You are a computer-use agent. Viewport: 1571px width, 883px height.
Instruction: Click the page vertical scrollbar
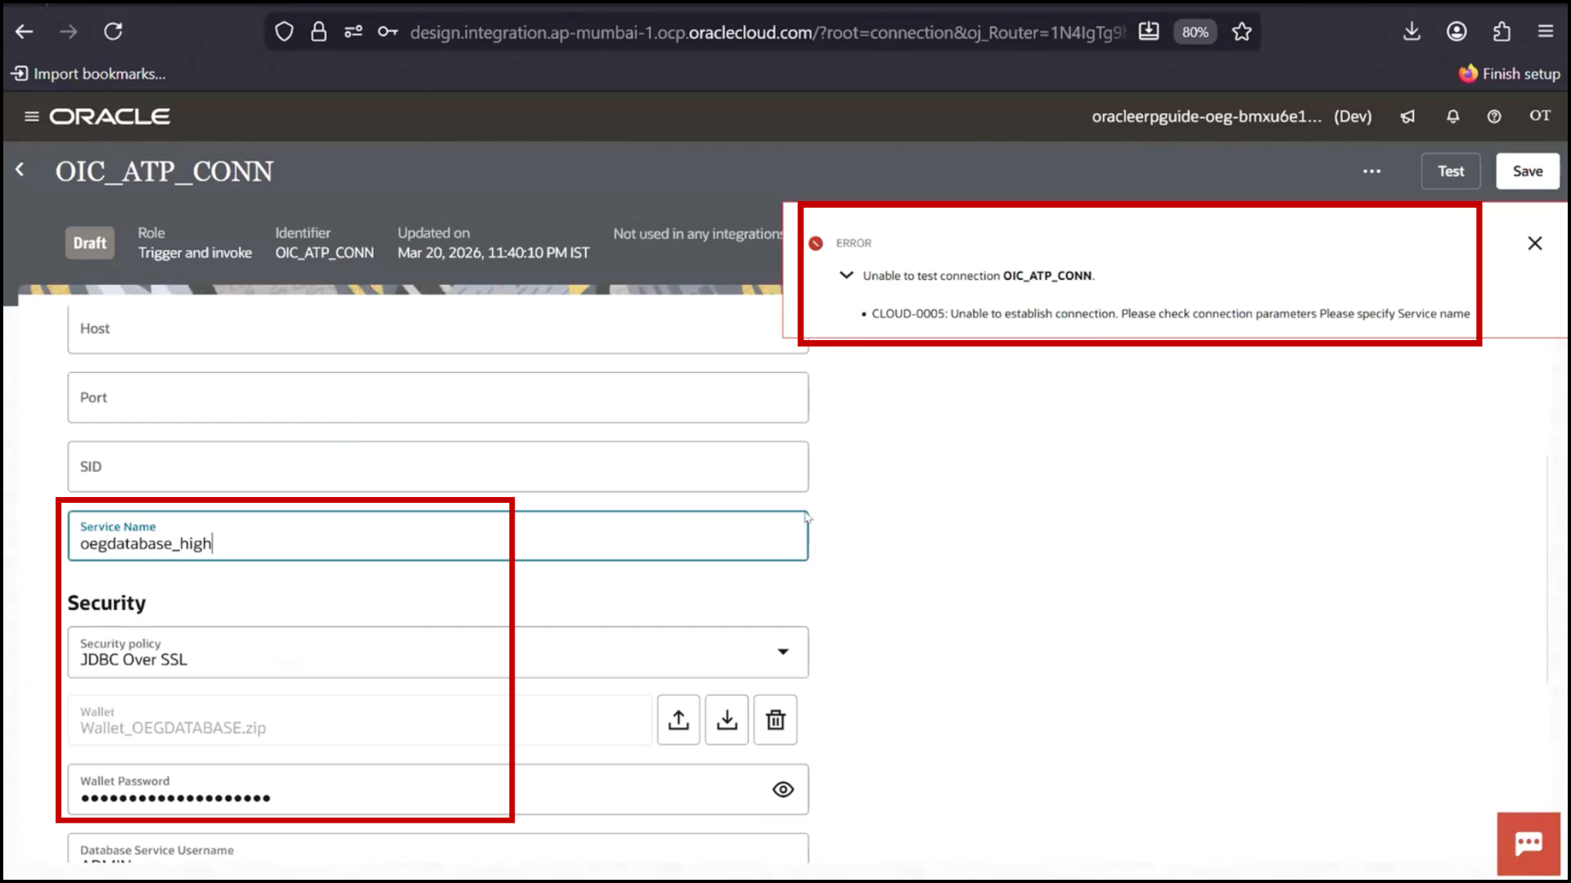coord(1547,568)
